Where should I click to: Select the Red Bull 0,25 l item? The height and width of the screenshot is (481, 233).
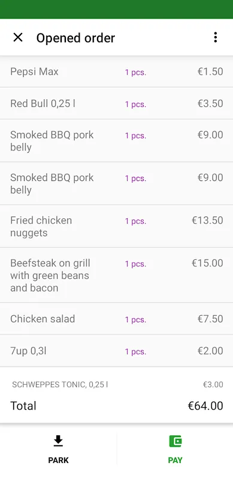pyautogui.click(x=116, y=103)
